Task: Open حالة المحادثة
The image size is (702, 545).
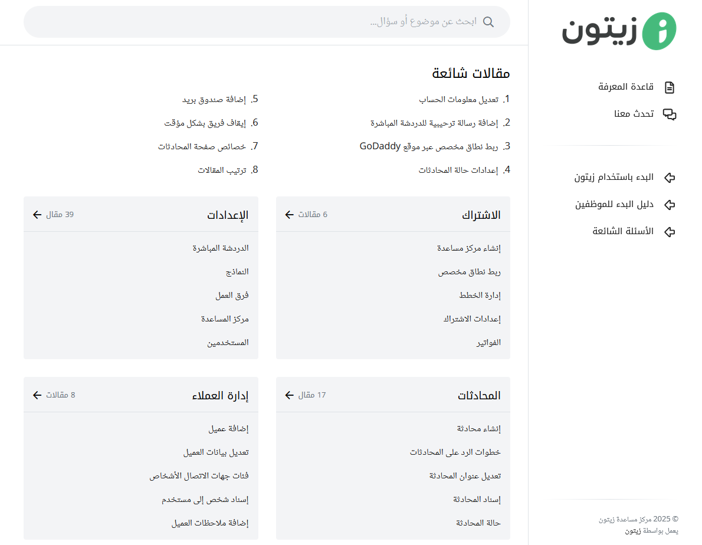Action: tap(478, 523)
